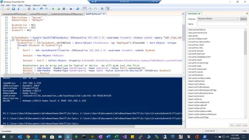
Task: Collapse the script pane arrow button
Action: pyautogui.click(x=183, y=14)
